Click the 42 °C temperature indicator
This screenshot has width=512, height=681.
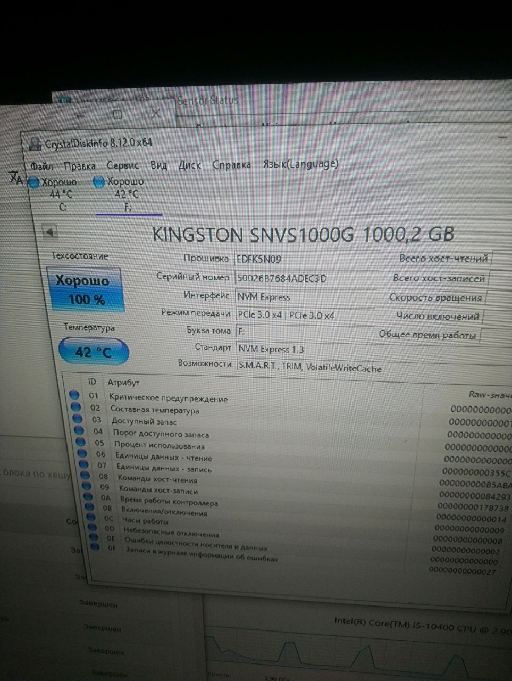(93, 352)
